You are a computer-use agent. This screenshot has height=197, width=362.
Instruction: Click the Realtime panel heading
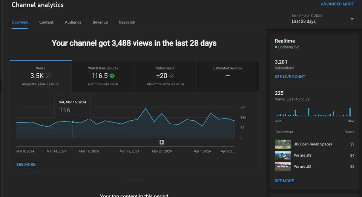pos(285,41)
